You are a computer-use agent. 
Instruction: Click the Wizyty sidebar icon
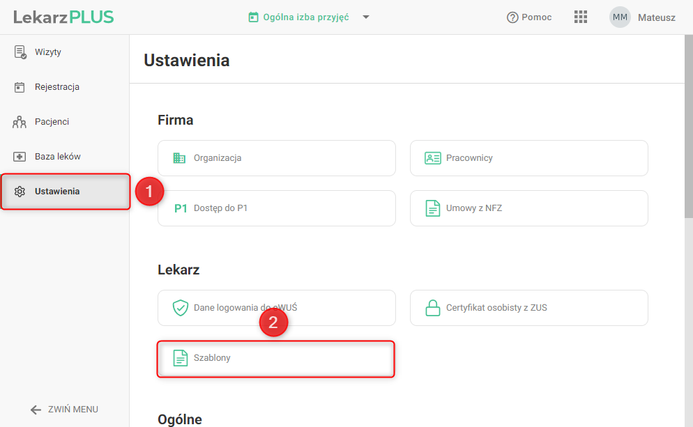pyautogui.click(x=20, y=52)
